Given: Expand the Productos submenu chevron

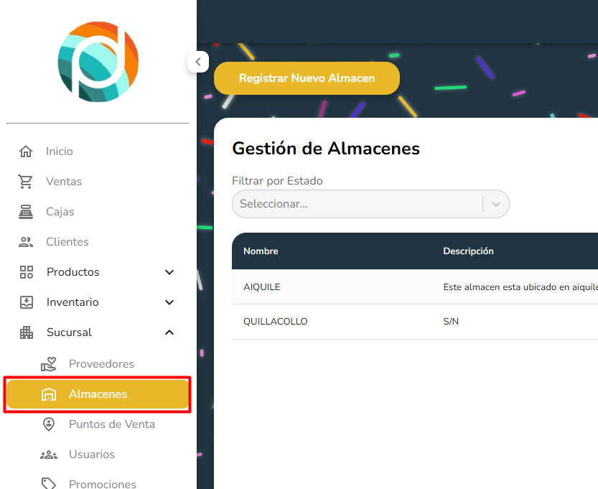Looking at the screenshot, I should 169,272.
